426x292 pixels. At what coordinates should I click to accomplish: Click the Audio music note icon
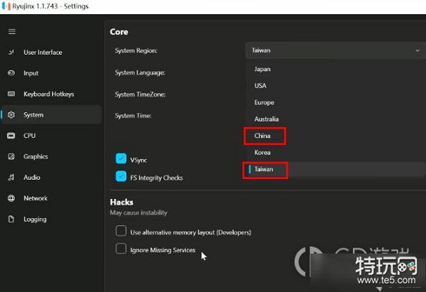(x=11, y=178)
